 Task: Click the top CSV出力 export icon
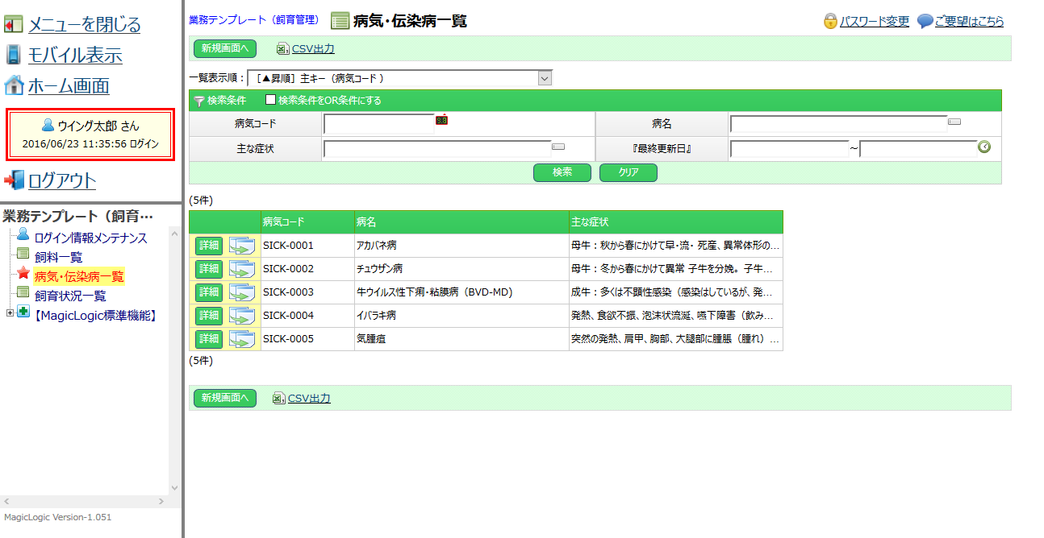click(x=282, y=49)
